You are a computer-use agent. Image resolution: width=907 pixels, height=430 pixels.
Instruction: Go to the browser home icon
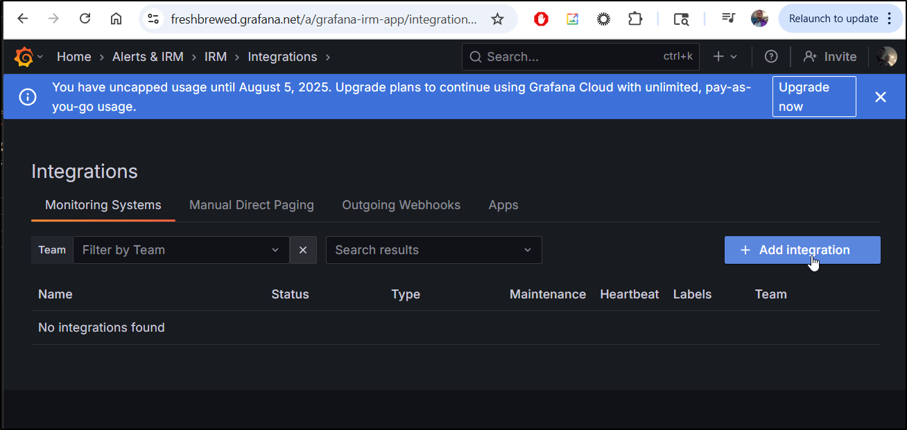[x=116, y=19]
